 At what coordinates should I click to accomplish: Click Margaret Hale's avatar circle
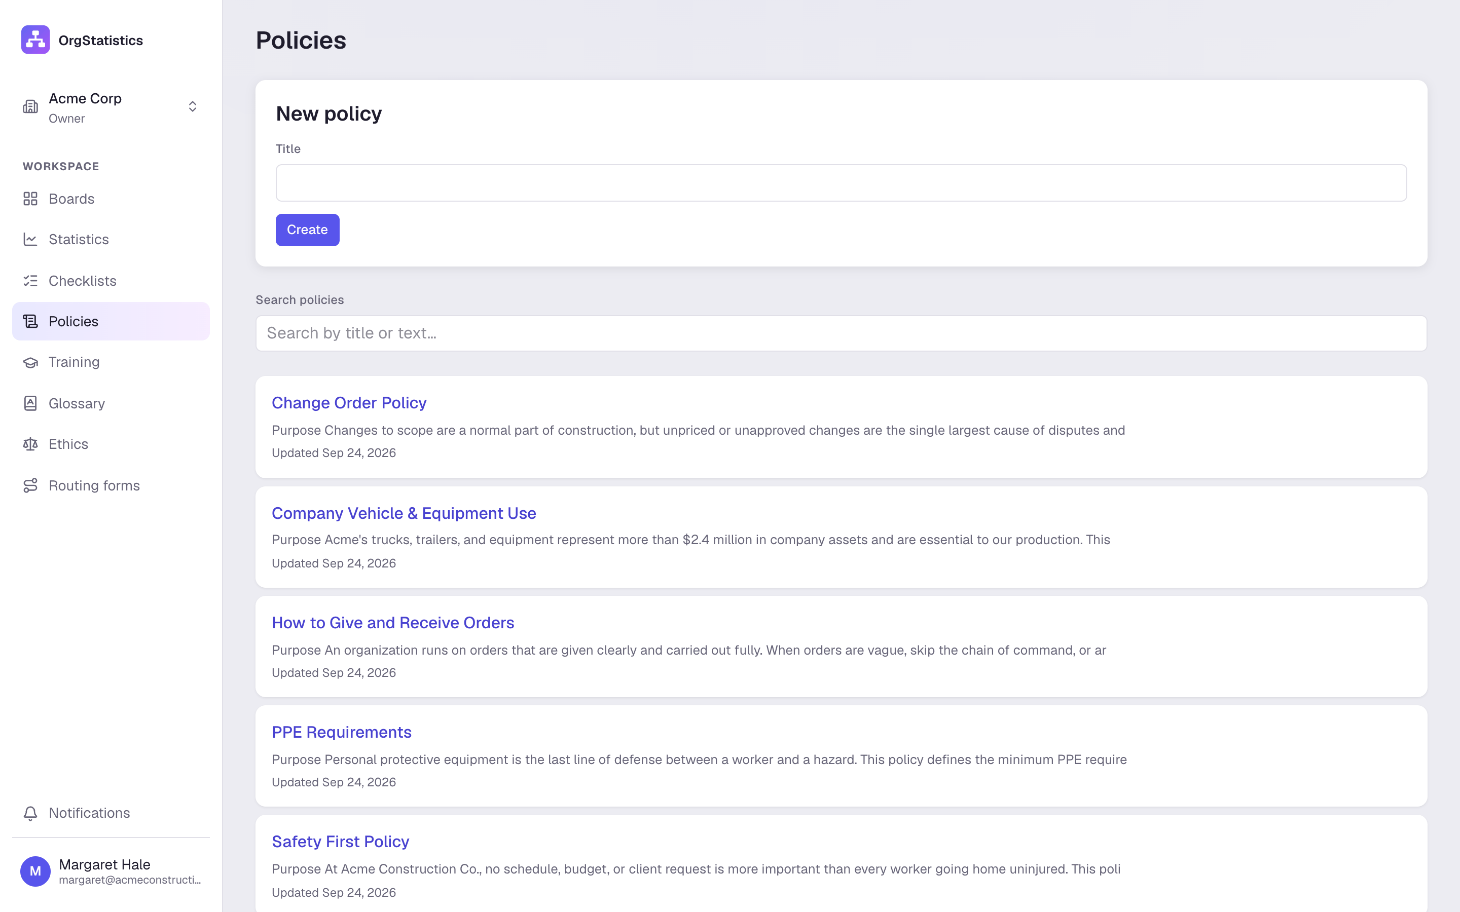(x=35, y=871)
